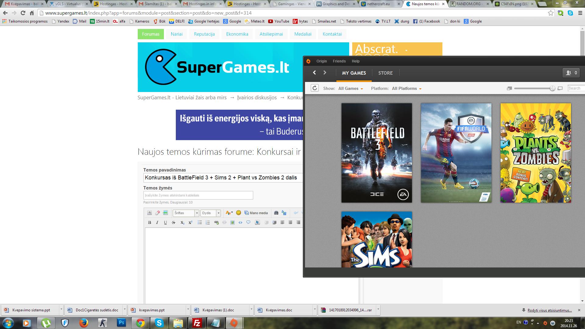The width and height of the screenshot is (585, 329).
Task: Toggle bold formatting in editor
Action: (x=149, y=222)
